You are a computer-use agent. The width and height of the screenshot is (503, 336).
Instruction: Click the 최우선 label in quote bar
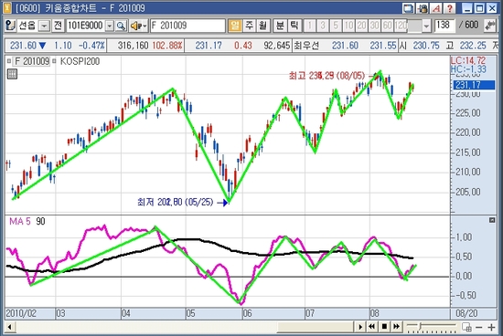(x=306, y=46)
